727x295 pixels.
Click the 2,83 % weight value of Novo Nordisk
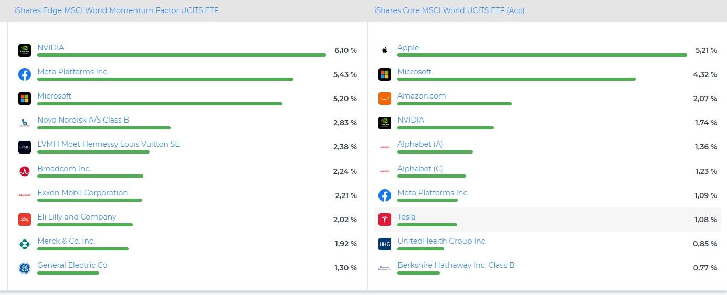click(345, 123)
